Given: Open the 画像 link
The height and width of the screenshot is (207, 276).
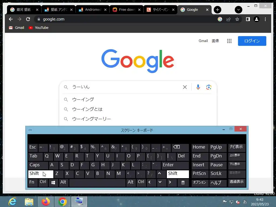Looking at the screenshot, I should click(215, 41).
